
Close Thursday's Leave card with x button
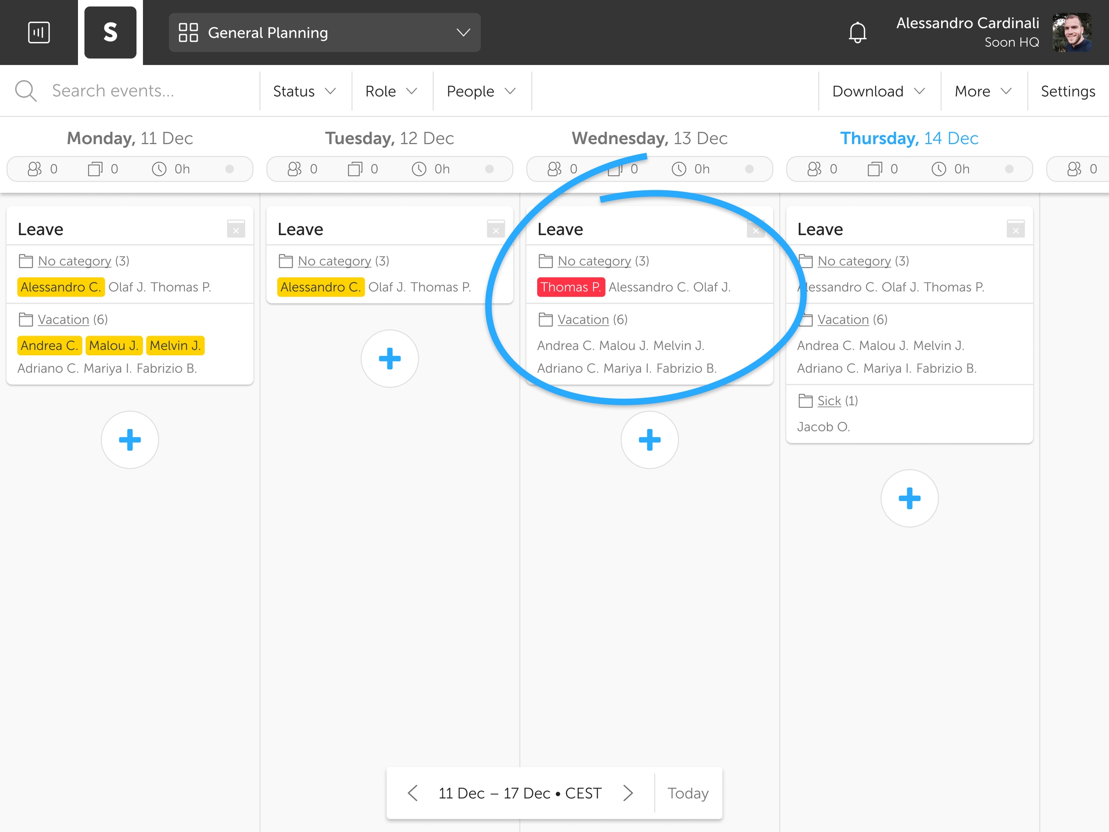tap(1015, 229)
